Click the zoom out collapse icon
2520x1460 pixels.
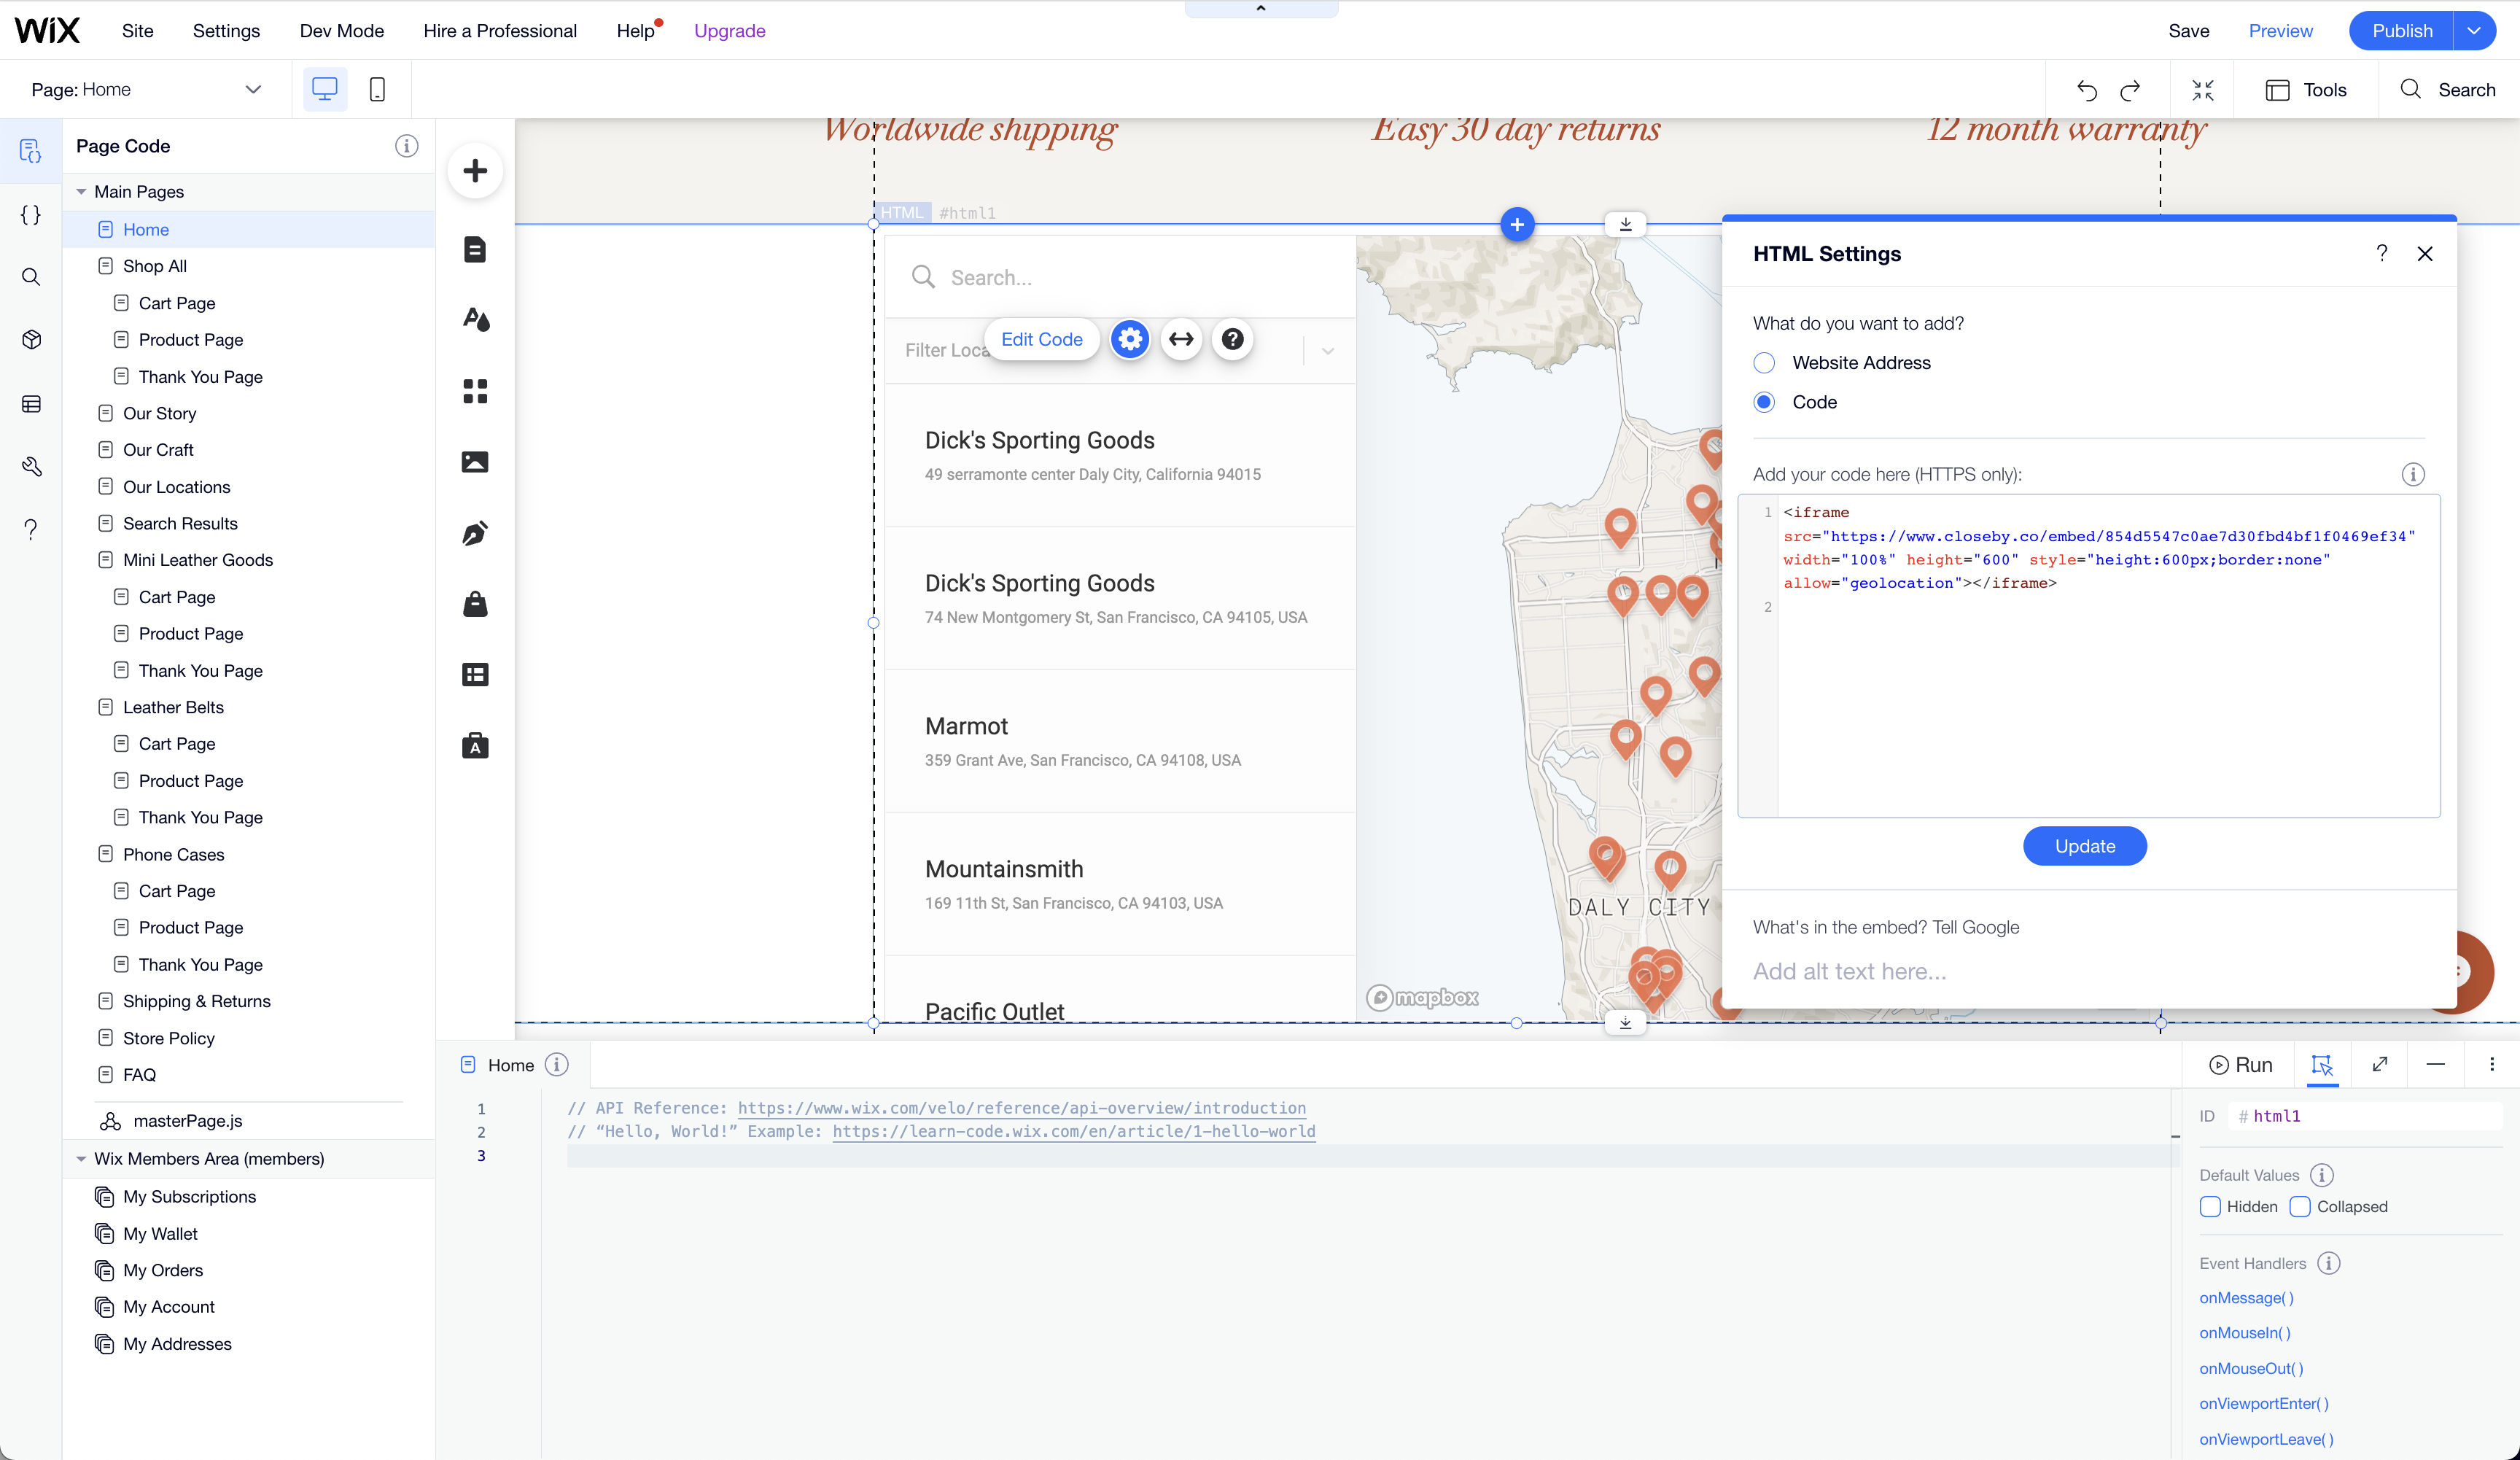coord(2203,90)
